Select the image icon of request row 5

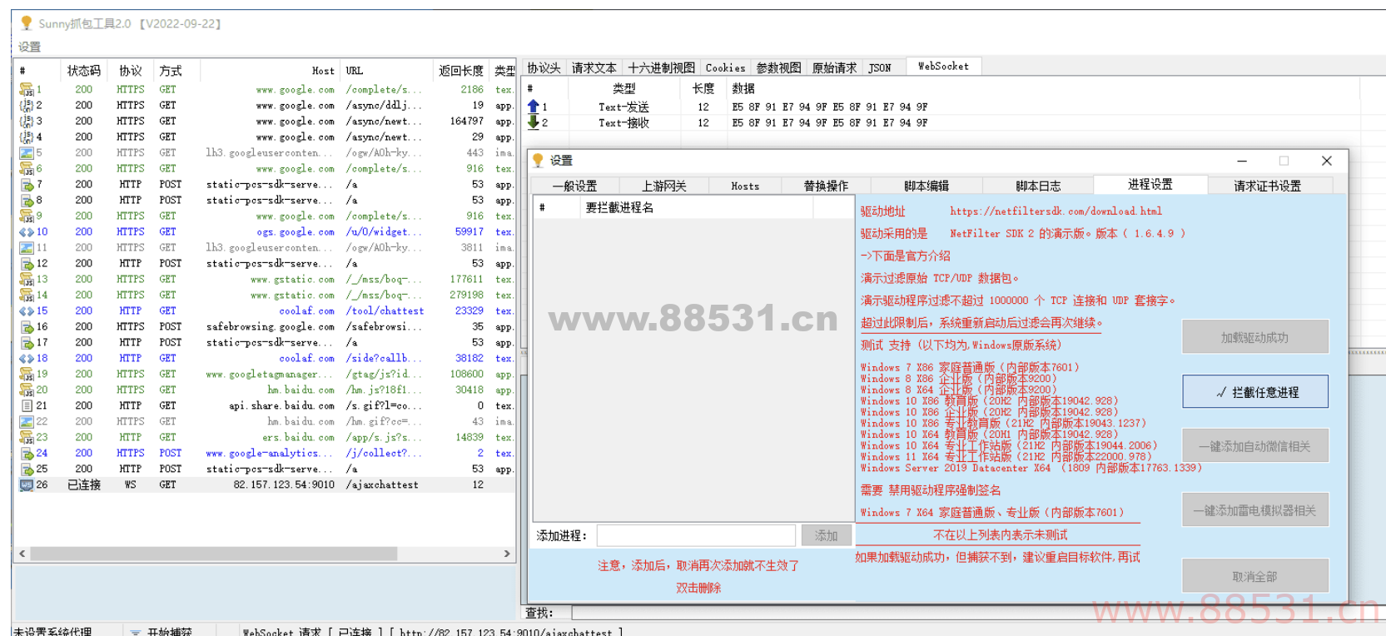pos(26,153)
